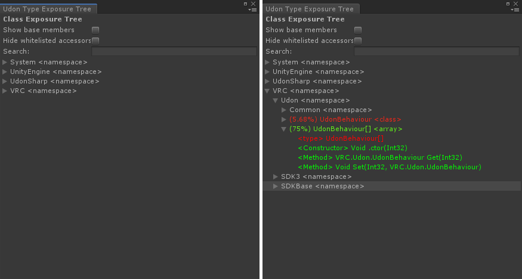Click the <Method> Get(Int32) entry
Image resolution: width=522 pixels, height=279 pixels.
click(x=380, y=157)
